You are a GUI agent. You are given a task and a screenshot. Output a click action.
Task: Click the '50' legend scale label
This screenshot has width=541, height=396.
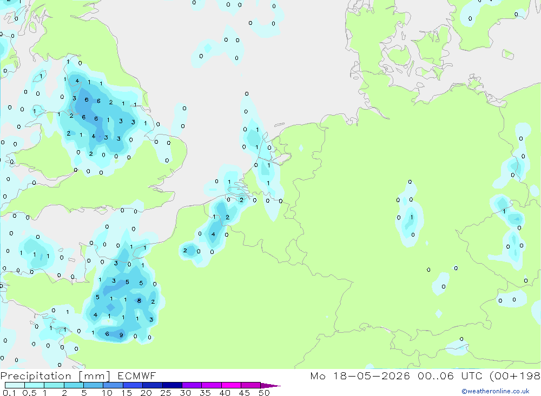(264, 393)
